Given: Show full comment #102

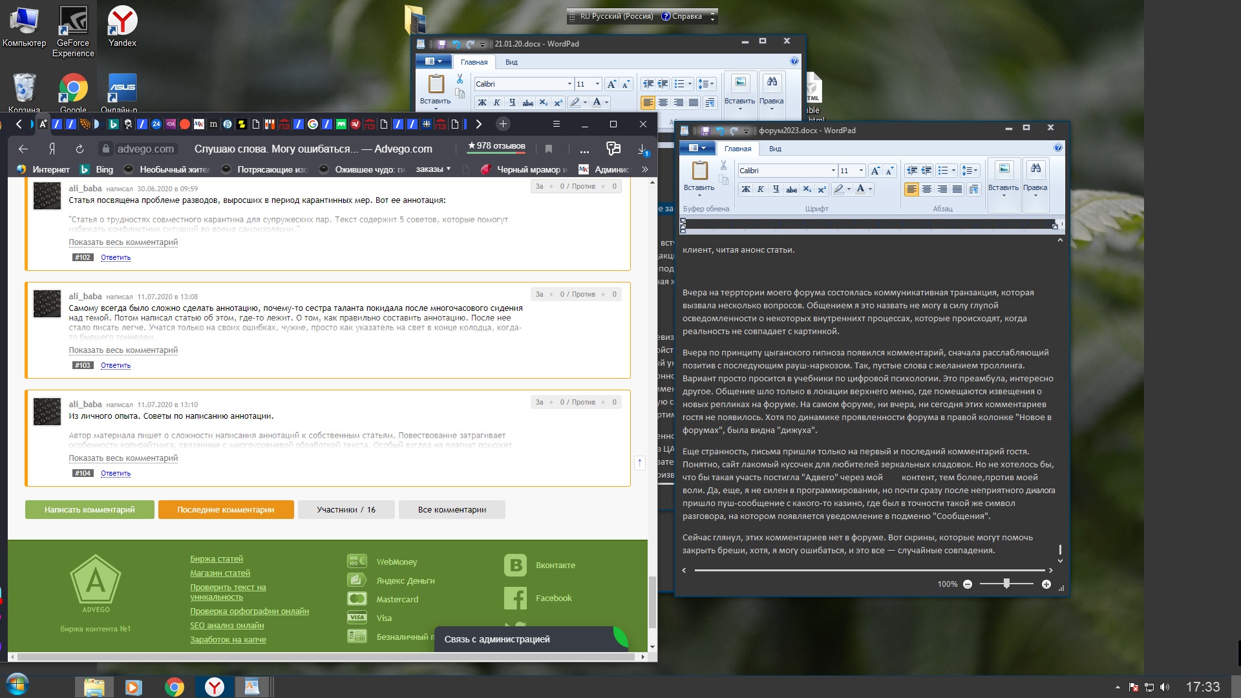Looking at the screenshot, I should click(123, 242).
